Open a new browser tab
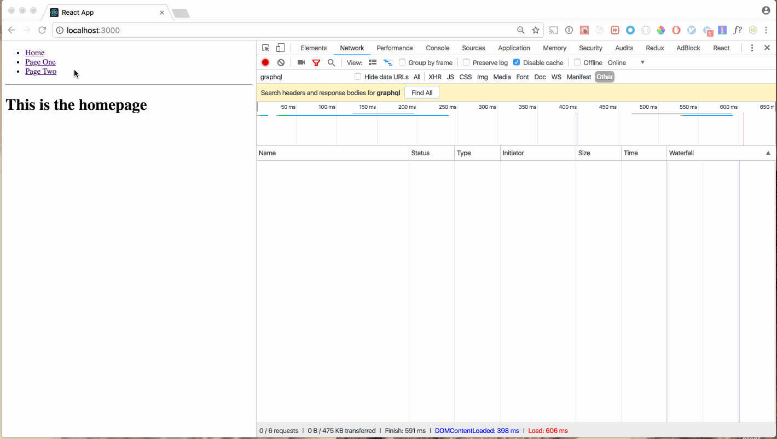Image resolution: width=777 pixels, height=439 pixels. tap(181, 13)
